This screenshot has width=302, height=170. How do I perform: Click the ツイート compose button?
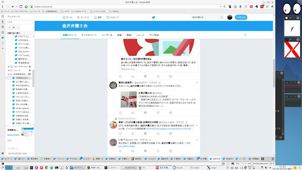(x=241, y=17)
